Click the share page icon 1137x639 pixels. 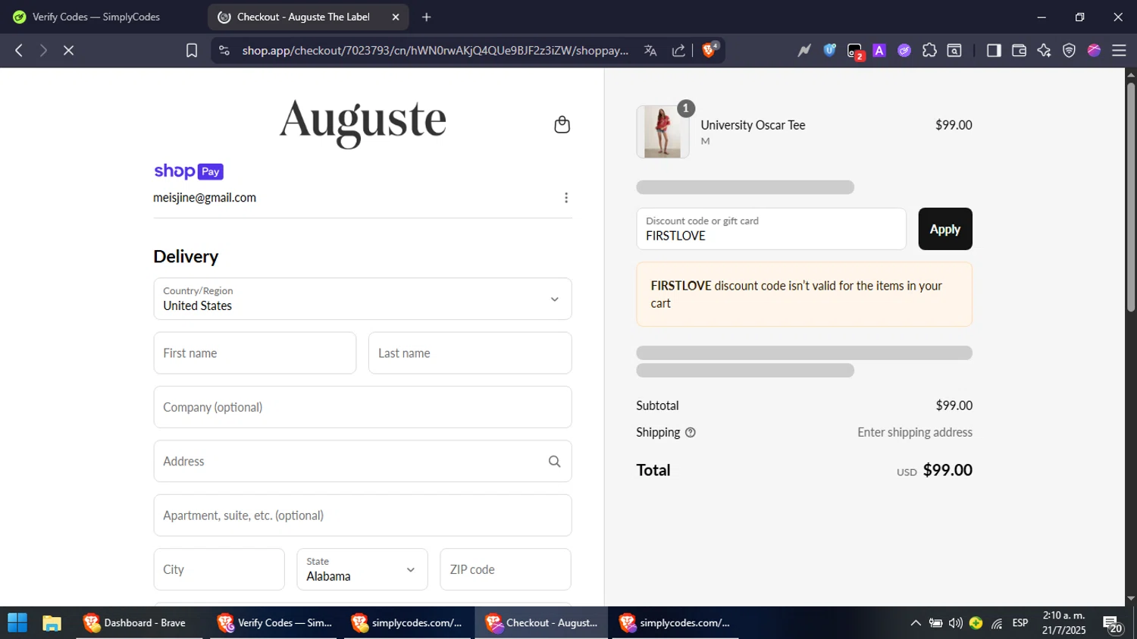click(678, 51)
